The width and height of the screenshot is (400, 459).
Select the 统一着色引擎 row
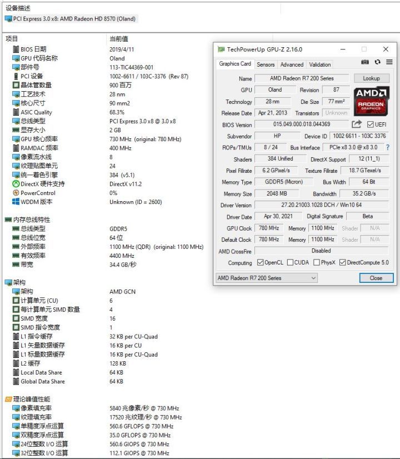tap(39, 175)
